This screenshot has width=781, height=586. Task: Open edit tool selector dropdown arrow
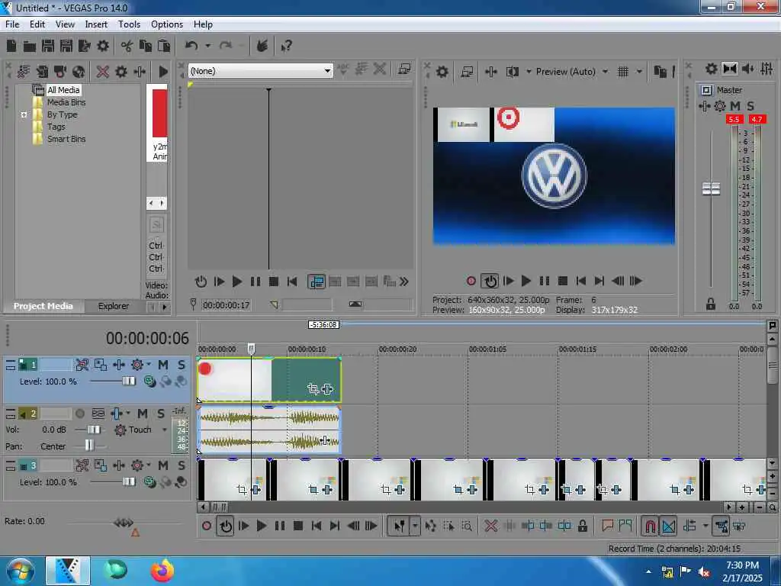pos(415,526)
